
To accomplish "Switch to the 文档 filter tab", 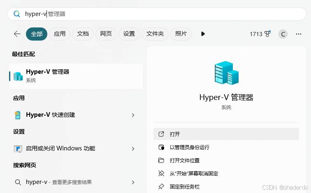I will [83, 34].
